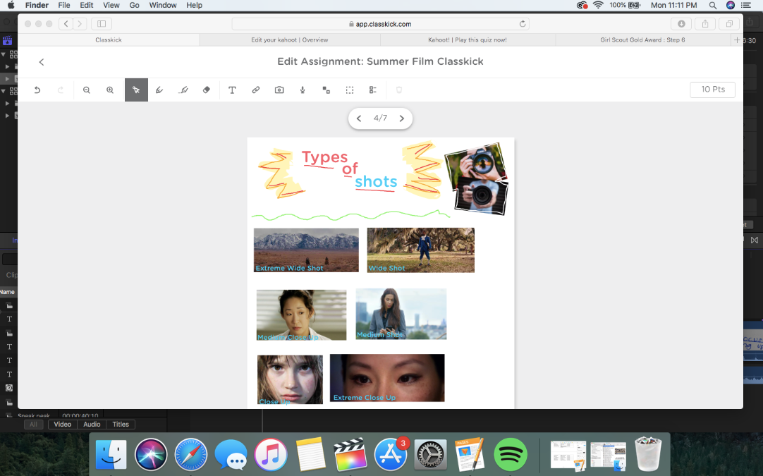
Task: Toggle the pointer selection tool
Action: coord(136,90)
